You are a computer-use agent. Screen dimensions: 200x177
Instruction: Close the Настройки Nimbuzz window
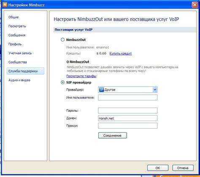pyautogui.click(x=195, y=5)
